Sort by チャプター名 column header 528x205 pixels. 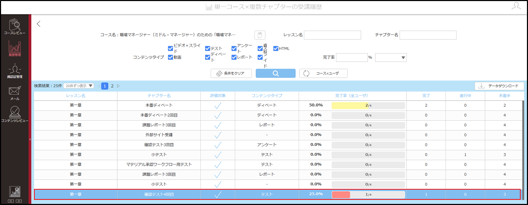pos(159,96)
